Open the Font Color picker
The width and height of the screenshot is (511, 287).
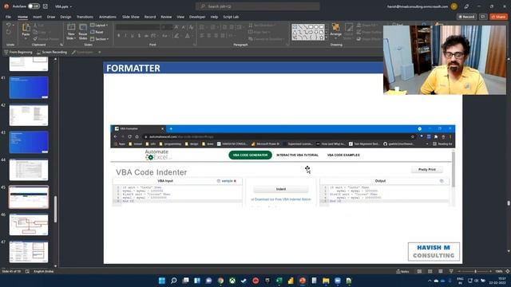point(188,36)
